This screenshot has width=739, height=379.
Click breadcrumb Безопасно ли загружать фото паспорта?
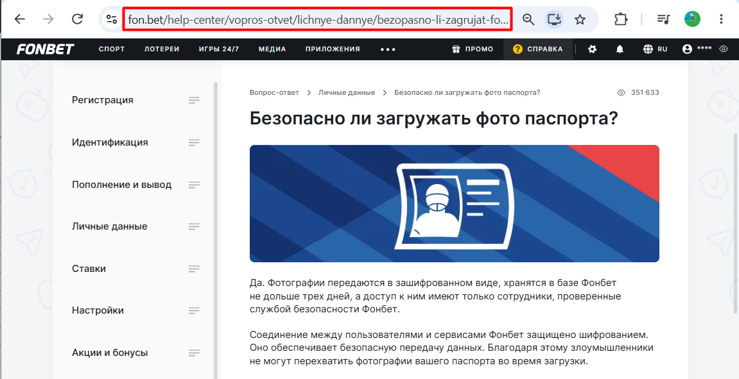467,93
